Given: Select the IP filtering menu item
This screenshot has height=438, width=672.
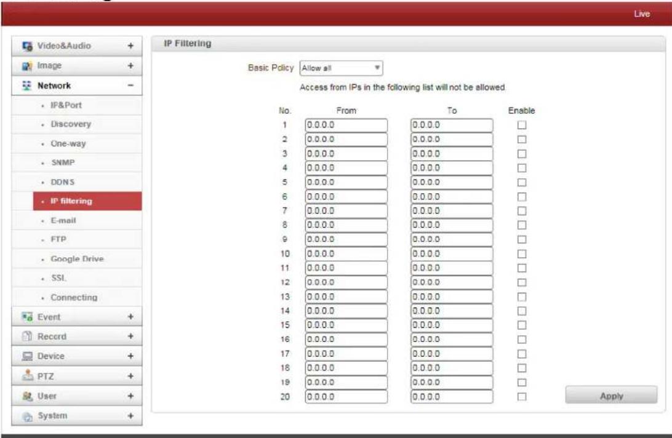Looking at the screenshot, I should point(87,201).
